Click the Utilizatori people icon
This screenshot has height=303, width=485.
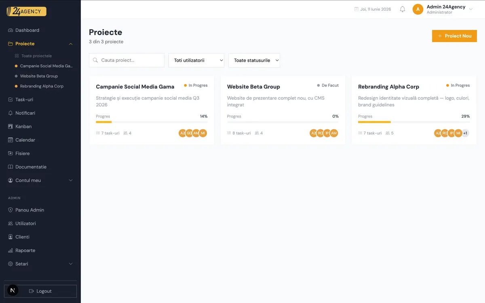(11, 223)
